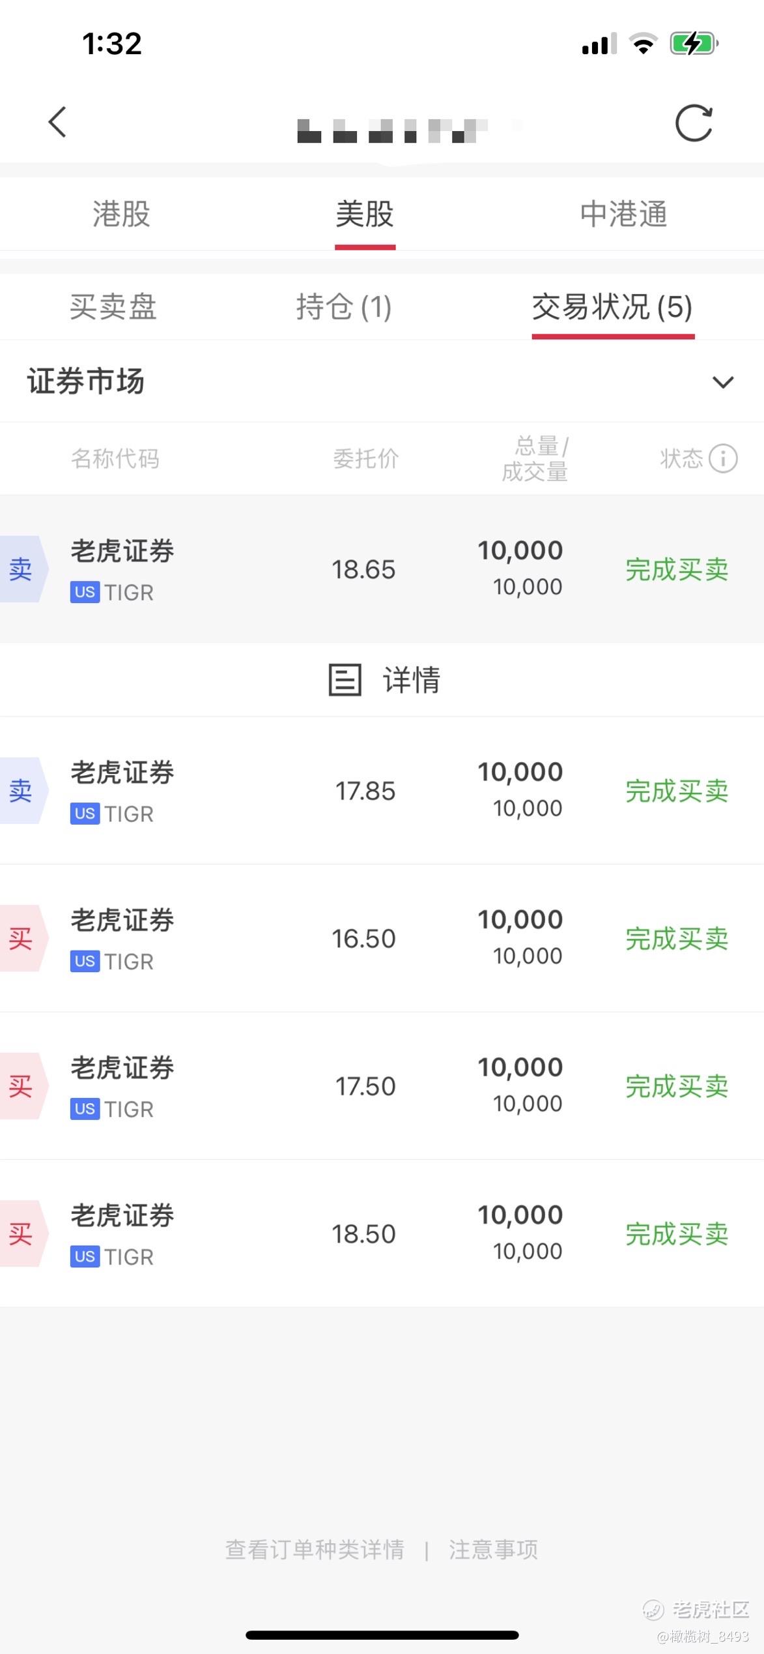The height and width of the screenshot is (1654, 764).
Task: Tap the info icon next to 状态
Action: (723, 458)
